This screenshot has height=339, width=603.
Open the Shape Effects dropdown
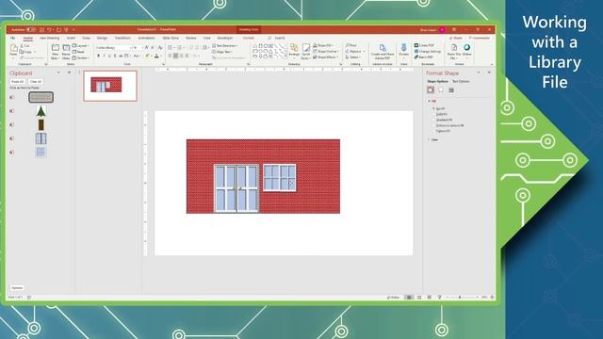pyautogui.click(x=326, y=56)
